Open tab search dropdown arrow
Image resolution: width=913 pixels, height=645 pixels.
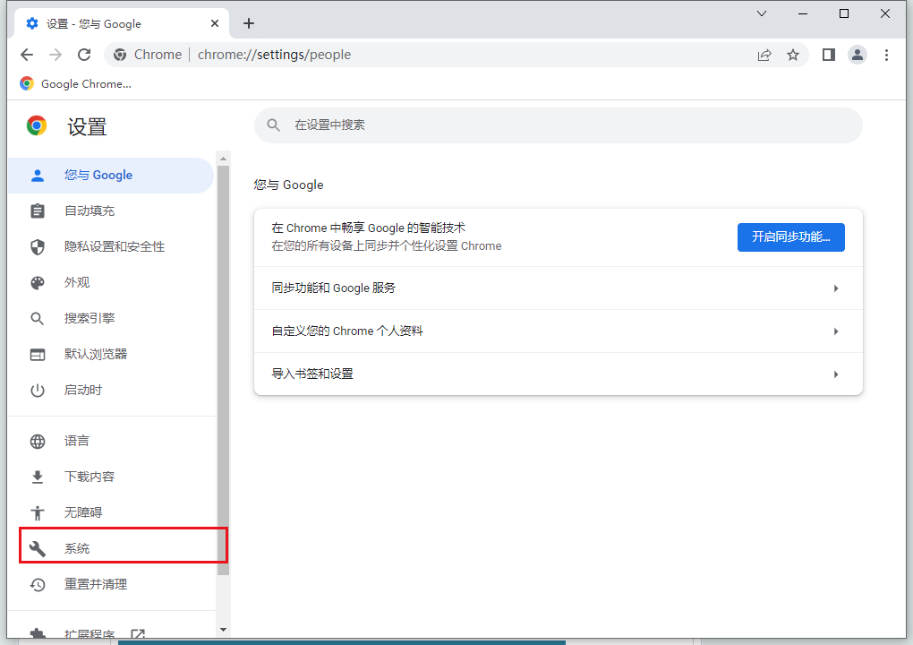point(761,13)
